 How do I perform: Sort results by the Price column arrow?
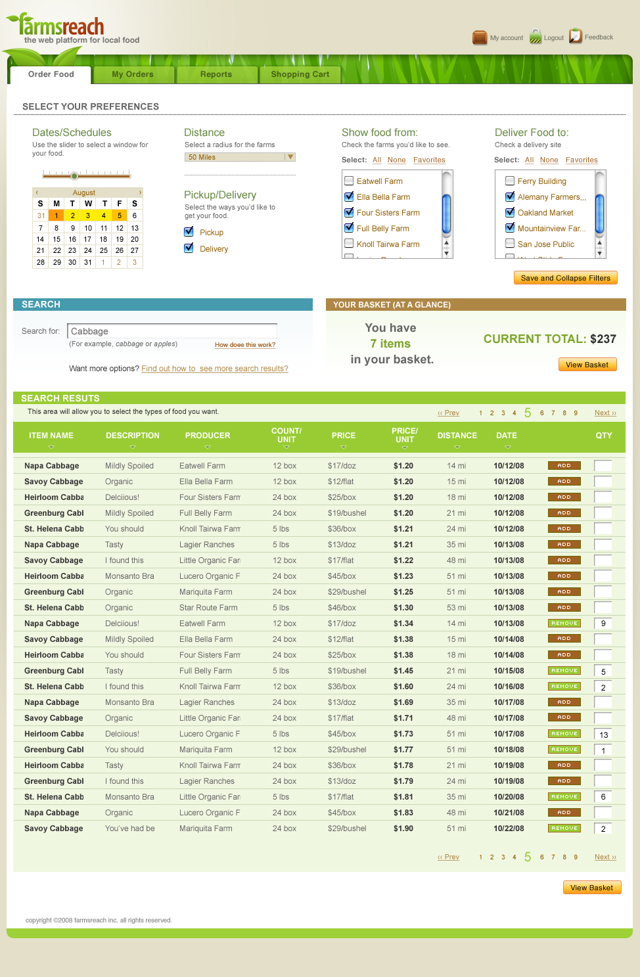click(343, 447)
